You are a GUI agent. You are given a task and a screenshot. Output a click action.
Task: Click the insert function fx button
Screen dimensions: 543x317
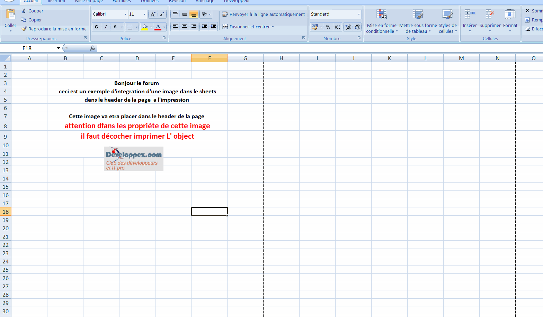point(92,48)
